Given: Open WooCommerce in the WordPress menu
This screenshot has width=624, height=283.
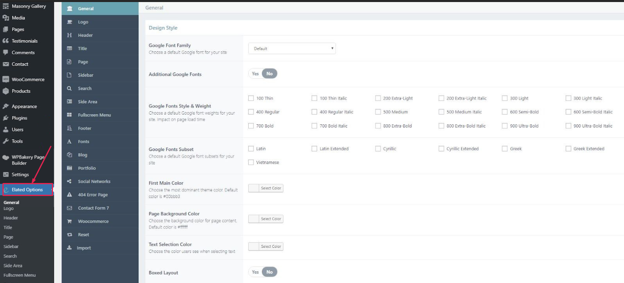Looking at the screenshot, I should point(28,79).
